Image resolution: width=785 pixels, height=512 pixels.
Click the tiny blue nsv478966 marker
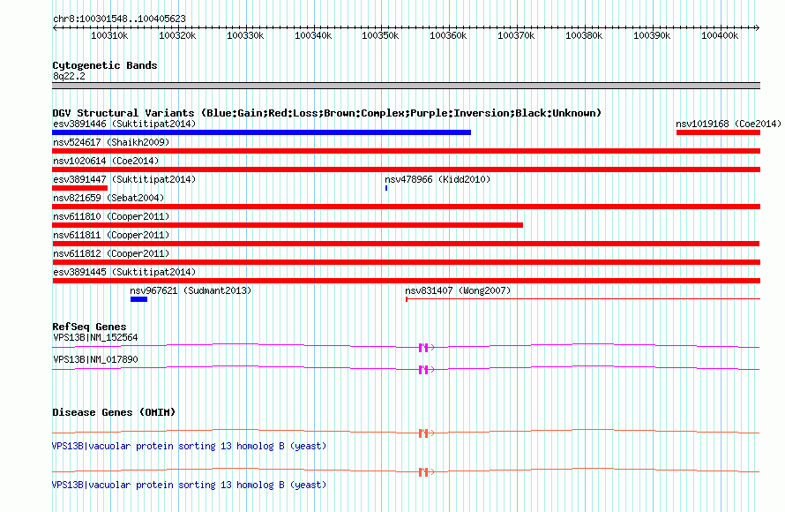coord(386,188)
